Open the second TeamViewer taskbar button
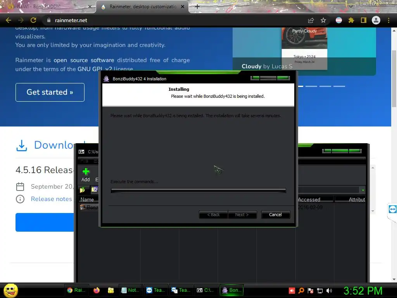The width and height of the screenshot is (397, 298). [181, 290]
